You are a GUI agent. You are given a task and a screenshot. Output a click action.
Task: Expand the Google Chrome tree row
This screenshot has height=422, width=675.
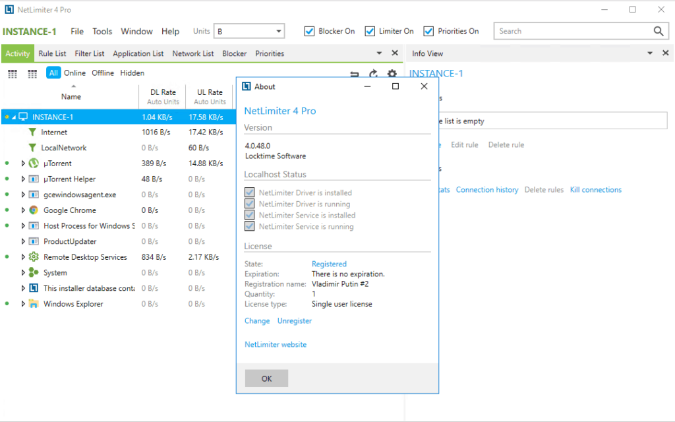(23, 210)
